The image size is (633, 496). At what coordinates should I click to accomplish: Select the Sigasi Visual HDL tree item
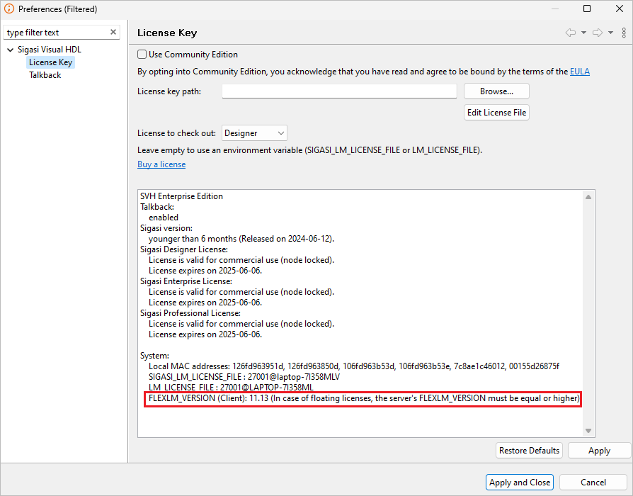pyautogui.click(x=50, y=50)
